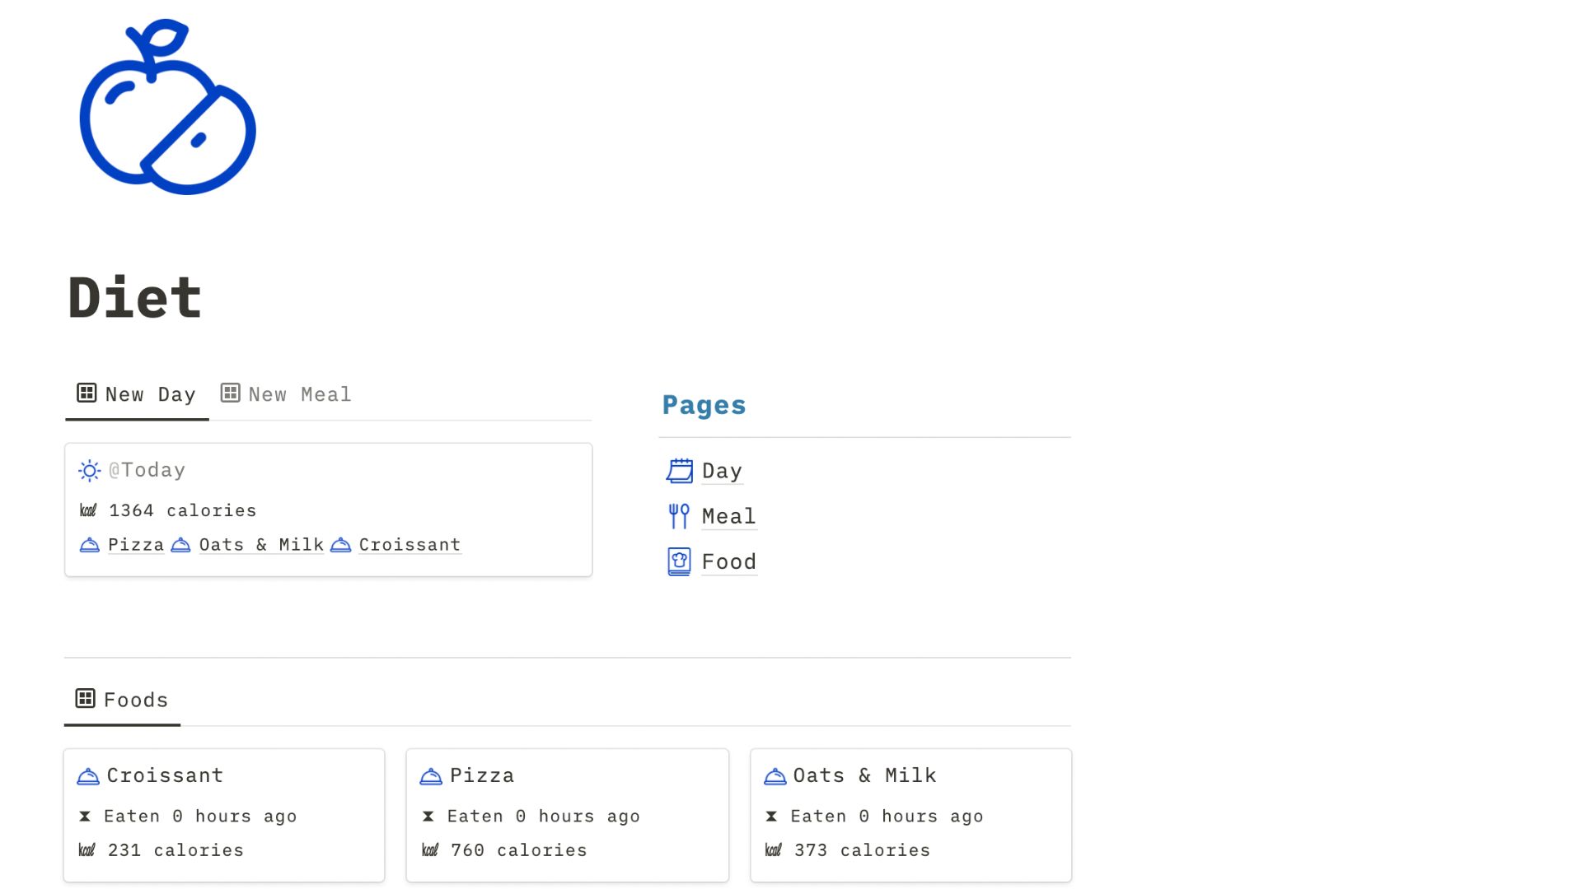Open the Meal page link

tap(728, 516)
